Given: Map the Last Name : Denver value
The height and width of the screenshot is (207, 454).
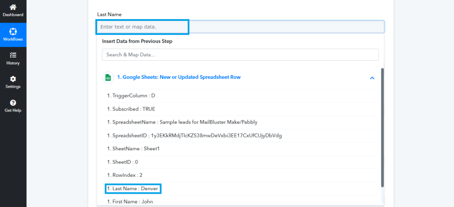Looking at the screenshot, I should [x=133, y=189].
